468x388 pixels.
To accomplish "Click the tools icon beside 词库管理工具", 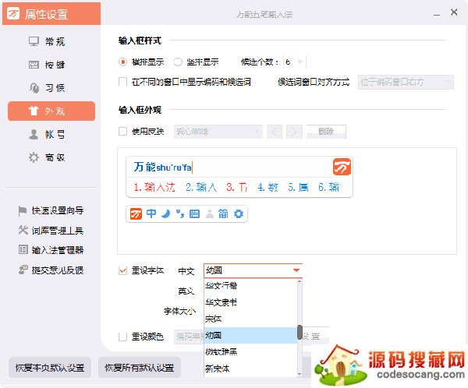I will (23, 230).
